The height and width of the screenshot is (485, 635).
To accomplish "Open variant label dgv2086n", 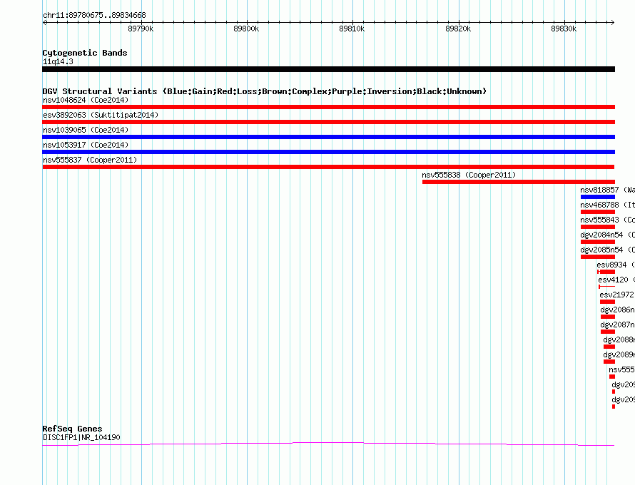I will click(x=618, y=310).
